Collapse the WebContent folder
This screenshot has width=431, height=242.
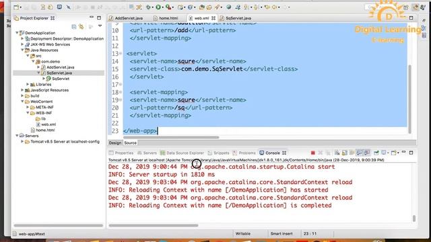[22, 102]
